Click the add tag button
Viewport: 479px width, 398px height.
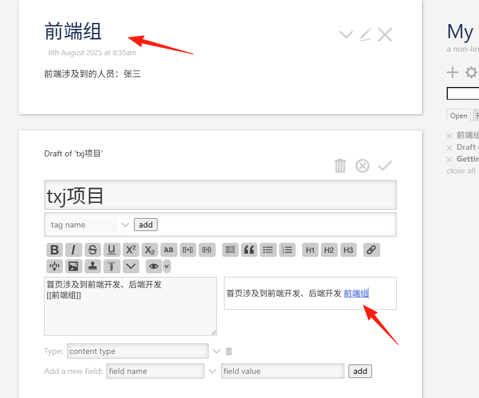click(x=146, y=225)
